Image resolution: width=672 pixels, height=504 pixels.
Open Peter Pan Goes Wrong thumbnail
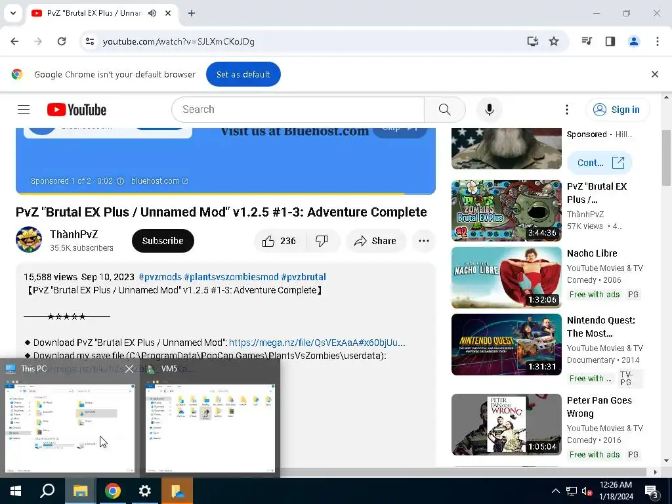point(506,425)
